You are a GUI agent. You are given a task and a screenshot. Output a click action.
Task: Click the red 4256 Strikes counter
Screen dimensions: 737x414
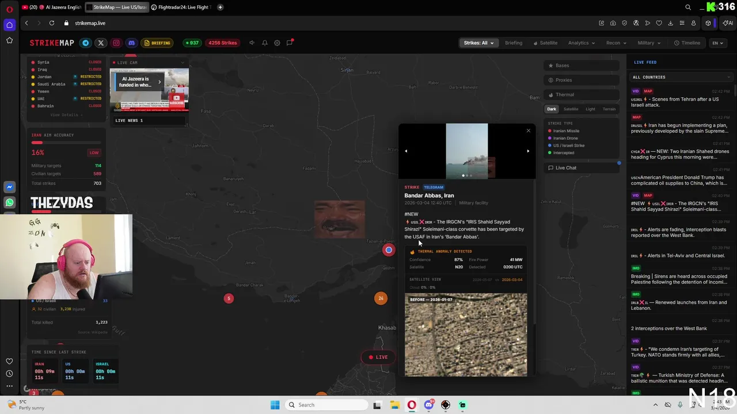pyautogui.click(x=222, y=43)
